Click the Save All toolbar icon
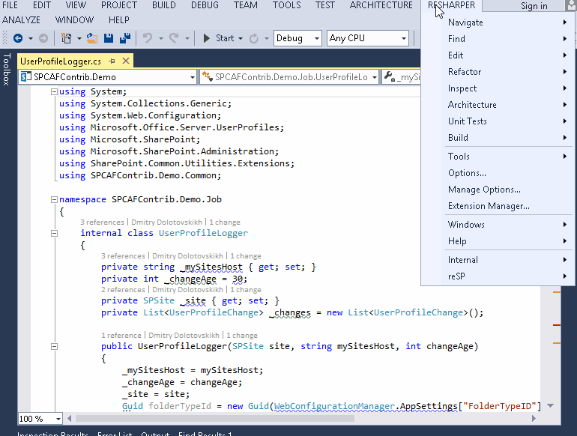Viewport: 577px width, 436px height. coord(124,38)
